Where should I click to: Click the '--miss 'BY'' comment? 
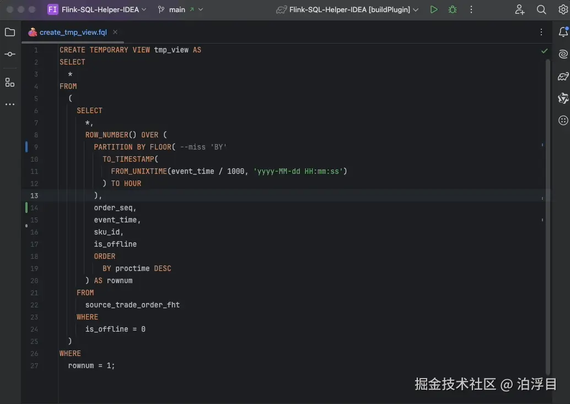[x=203, y=147]
